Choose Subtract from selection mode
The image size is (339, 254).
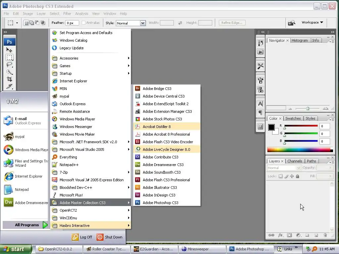37,23
